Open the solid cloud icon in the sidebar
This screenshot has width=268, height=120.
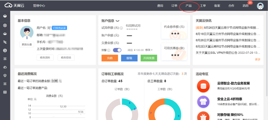[5, 34]
